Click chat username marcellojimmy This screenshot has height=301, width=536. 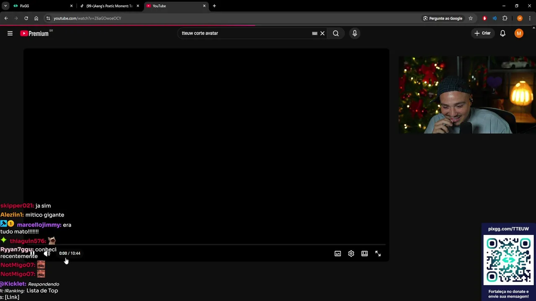[39, 225]
